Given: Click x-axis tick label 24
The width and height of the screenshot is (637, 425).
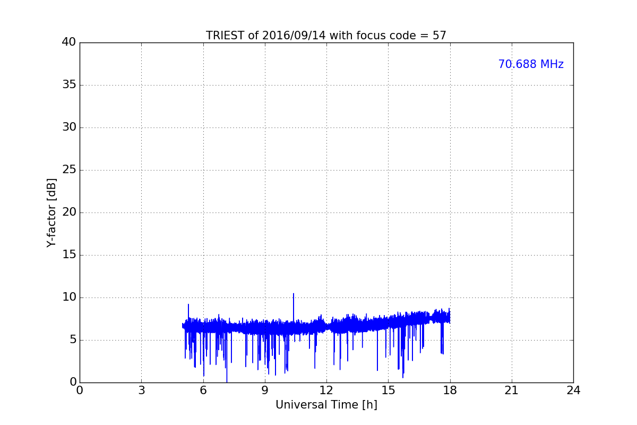Looking at the screenshot, I should tap(573, 390).
